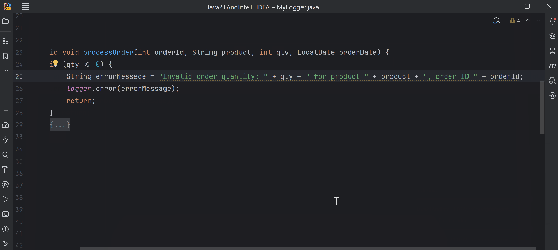Minimize the IntelliJ window
The height and width of the screenshot is (250, 558).
tap(506, 6)
